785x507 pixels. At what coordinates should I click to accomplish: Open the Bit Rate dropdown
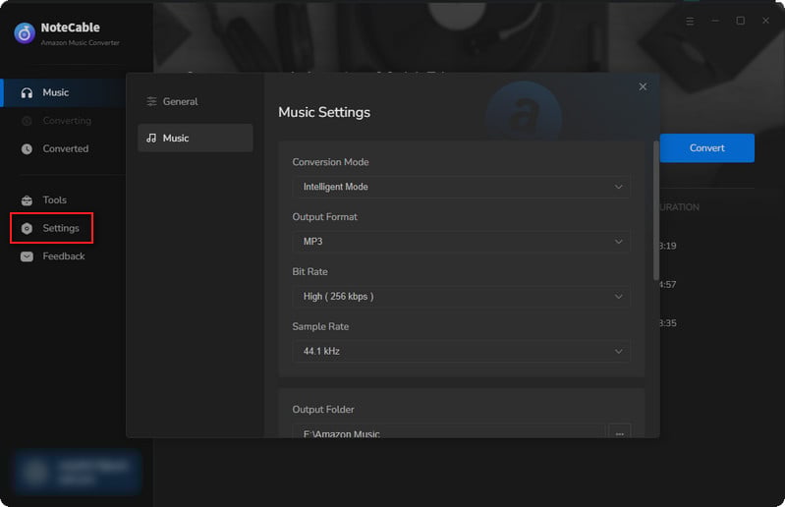(461, 297)
